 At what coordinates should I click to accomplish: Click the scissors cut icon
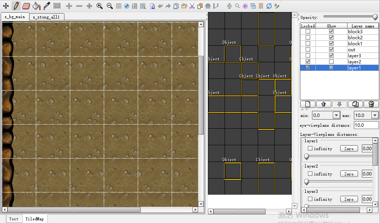pos(192,6)
